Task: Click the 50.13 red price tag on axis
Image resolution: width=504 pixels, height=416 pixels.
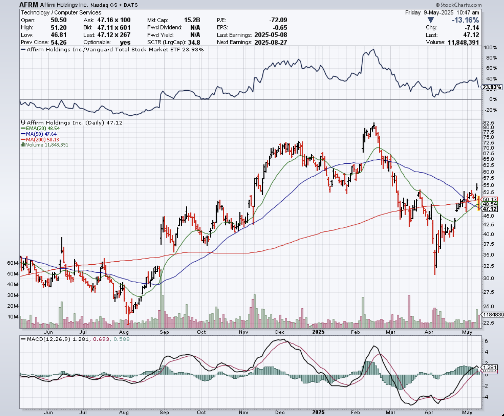Action: 490,199
